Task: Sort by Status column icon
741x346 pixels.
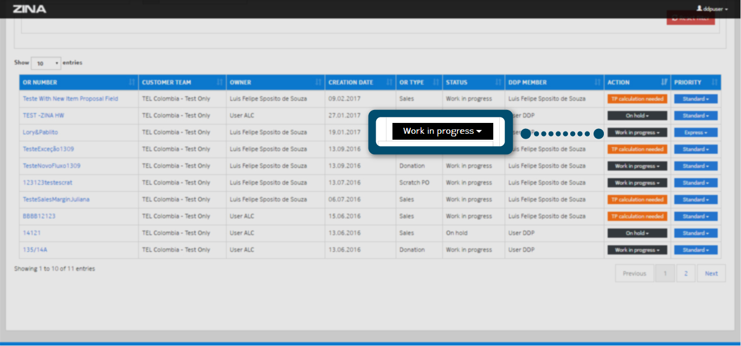Action: (498, 82)
